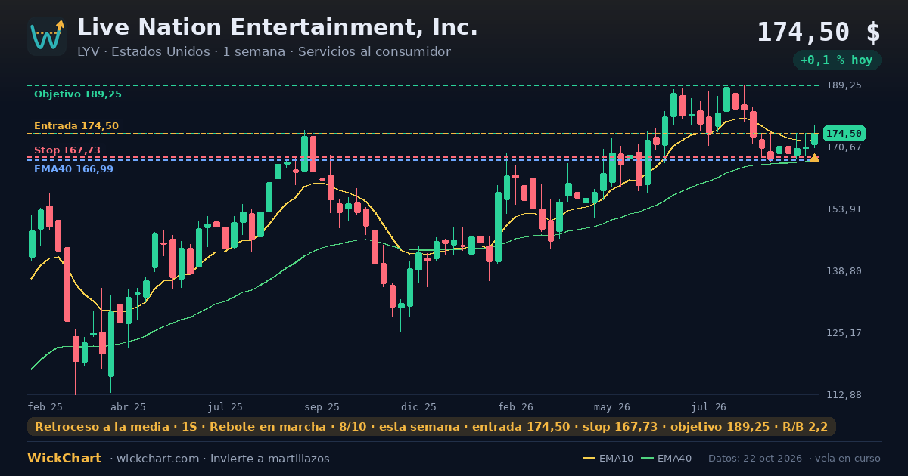Image resolution: width=908 pixels, height=476 pixels.
Task: Click the jul 26 date label
Action: (x=709, y=406)
